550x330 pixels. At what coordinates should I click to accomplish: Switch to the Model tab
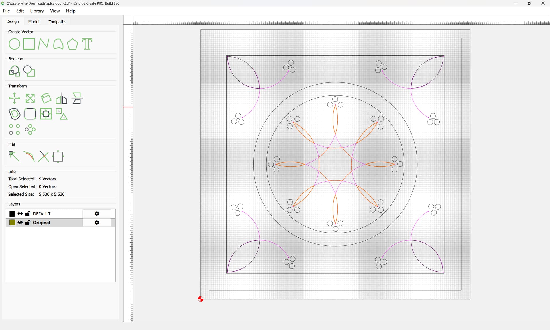[34, 22]
